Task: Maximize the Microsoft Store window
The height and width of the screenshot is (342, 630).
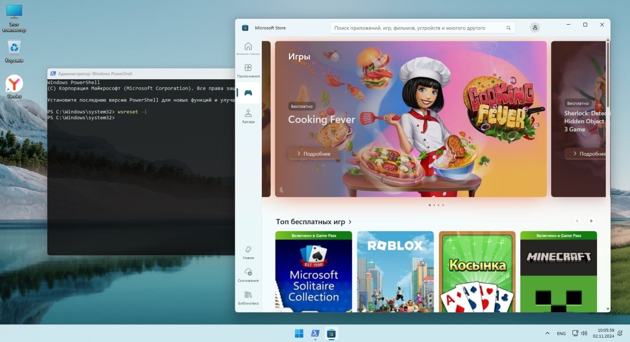Action: click(585, 25)
